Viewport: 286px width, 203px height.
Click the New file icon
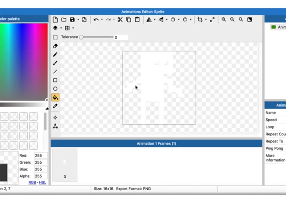coord(55,20)
